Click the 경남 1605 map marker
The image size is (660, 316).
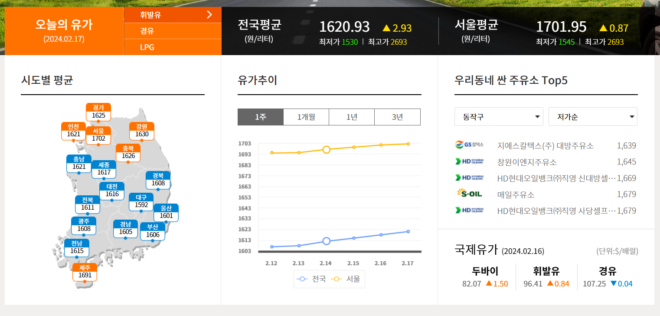[125, 229]
